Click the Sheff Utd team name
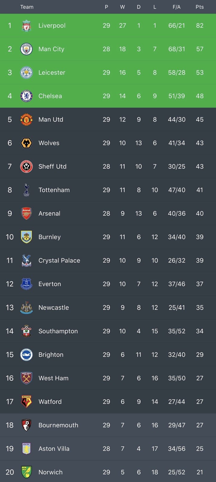 point(52,166)
